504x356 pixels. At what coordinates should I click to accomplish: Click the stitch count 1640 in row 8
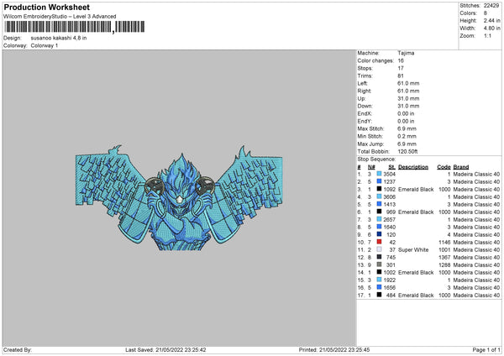point(389,228)
